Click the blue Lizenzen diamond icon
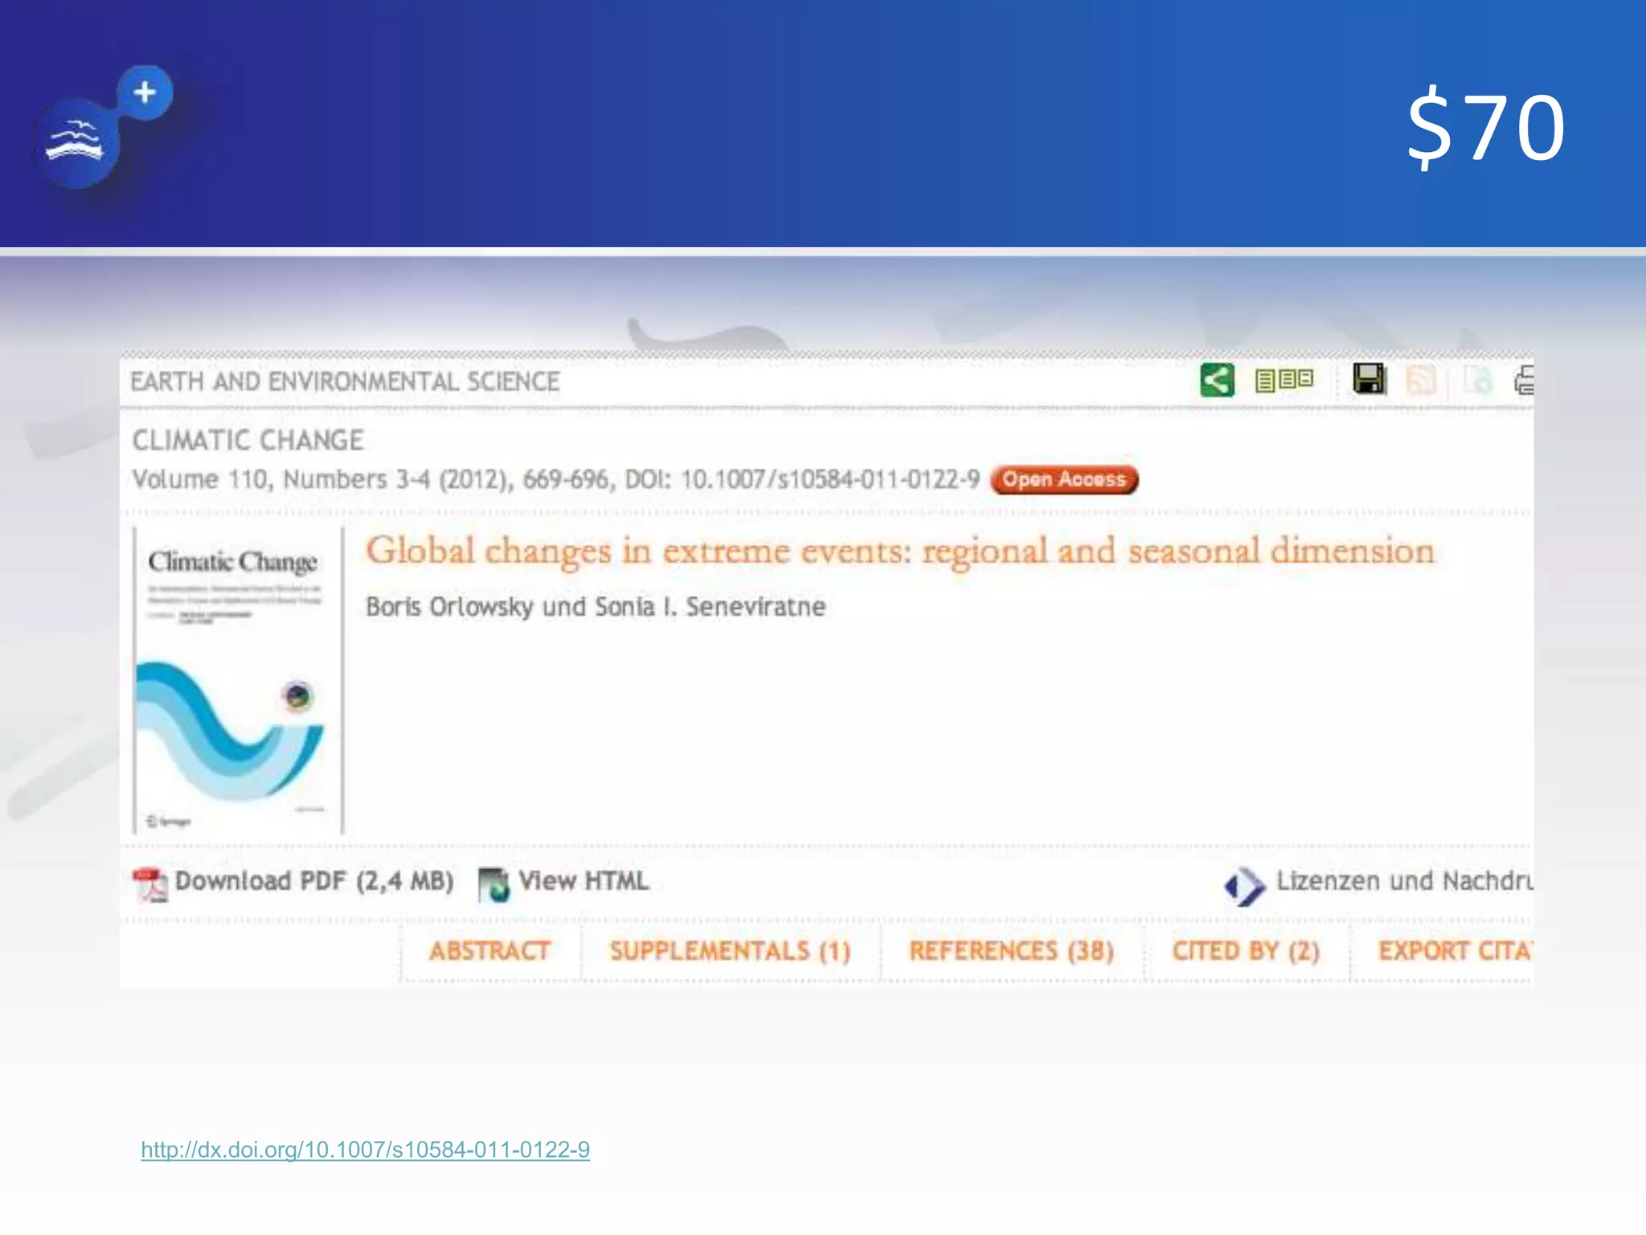The image size is (1646, 1235). point(1244,886)
